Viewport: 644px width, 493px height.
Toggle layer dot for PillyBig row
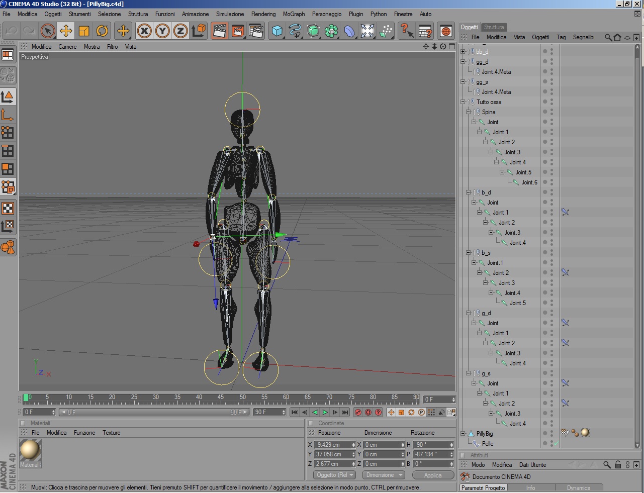(x=545, y=434)
